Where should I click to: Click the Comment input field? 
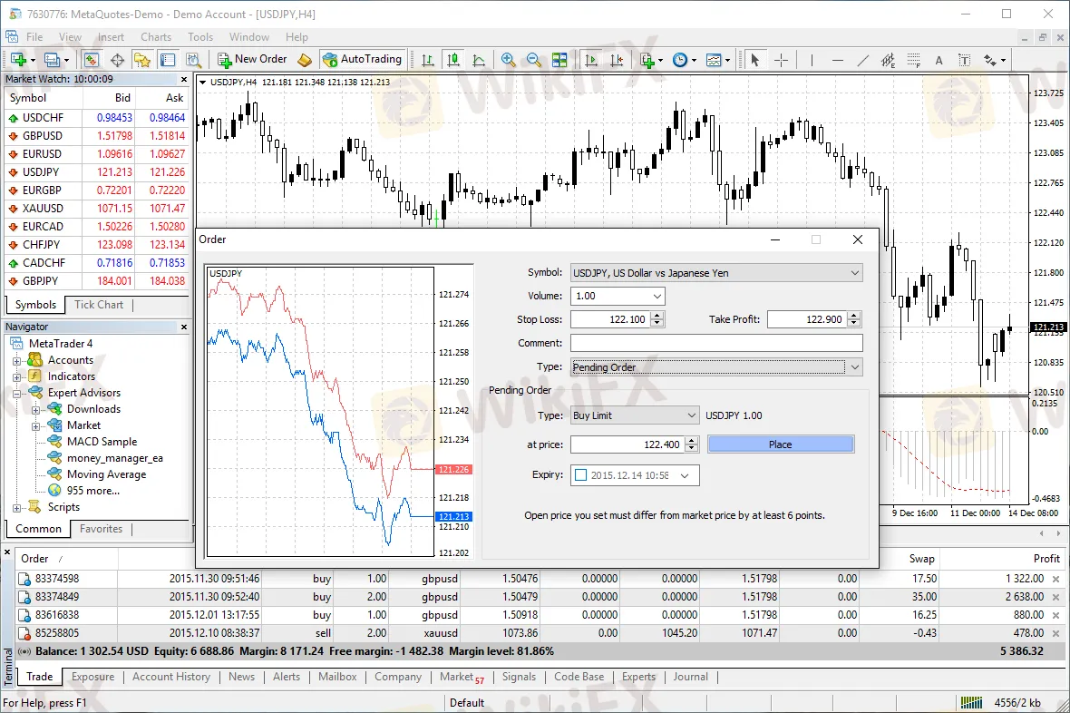click(716, 343)
